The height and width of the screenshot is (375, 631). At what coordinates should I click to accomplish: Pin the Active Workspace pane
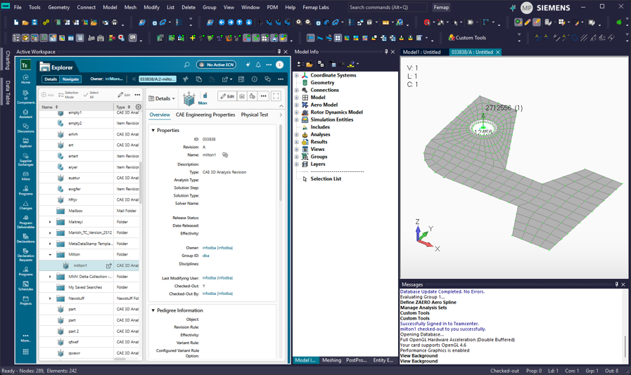279,51
